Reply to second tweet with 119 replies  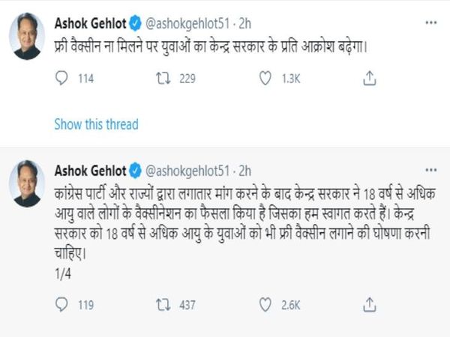pyautogui.click(x=61, y=306)
